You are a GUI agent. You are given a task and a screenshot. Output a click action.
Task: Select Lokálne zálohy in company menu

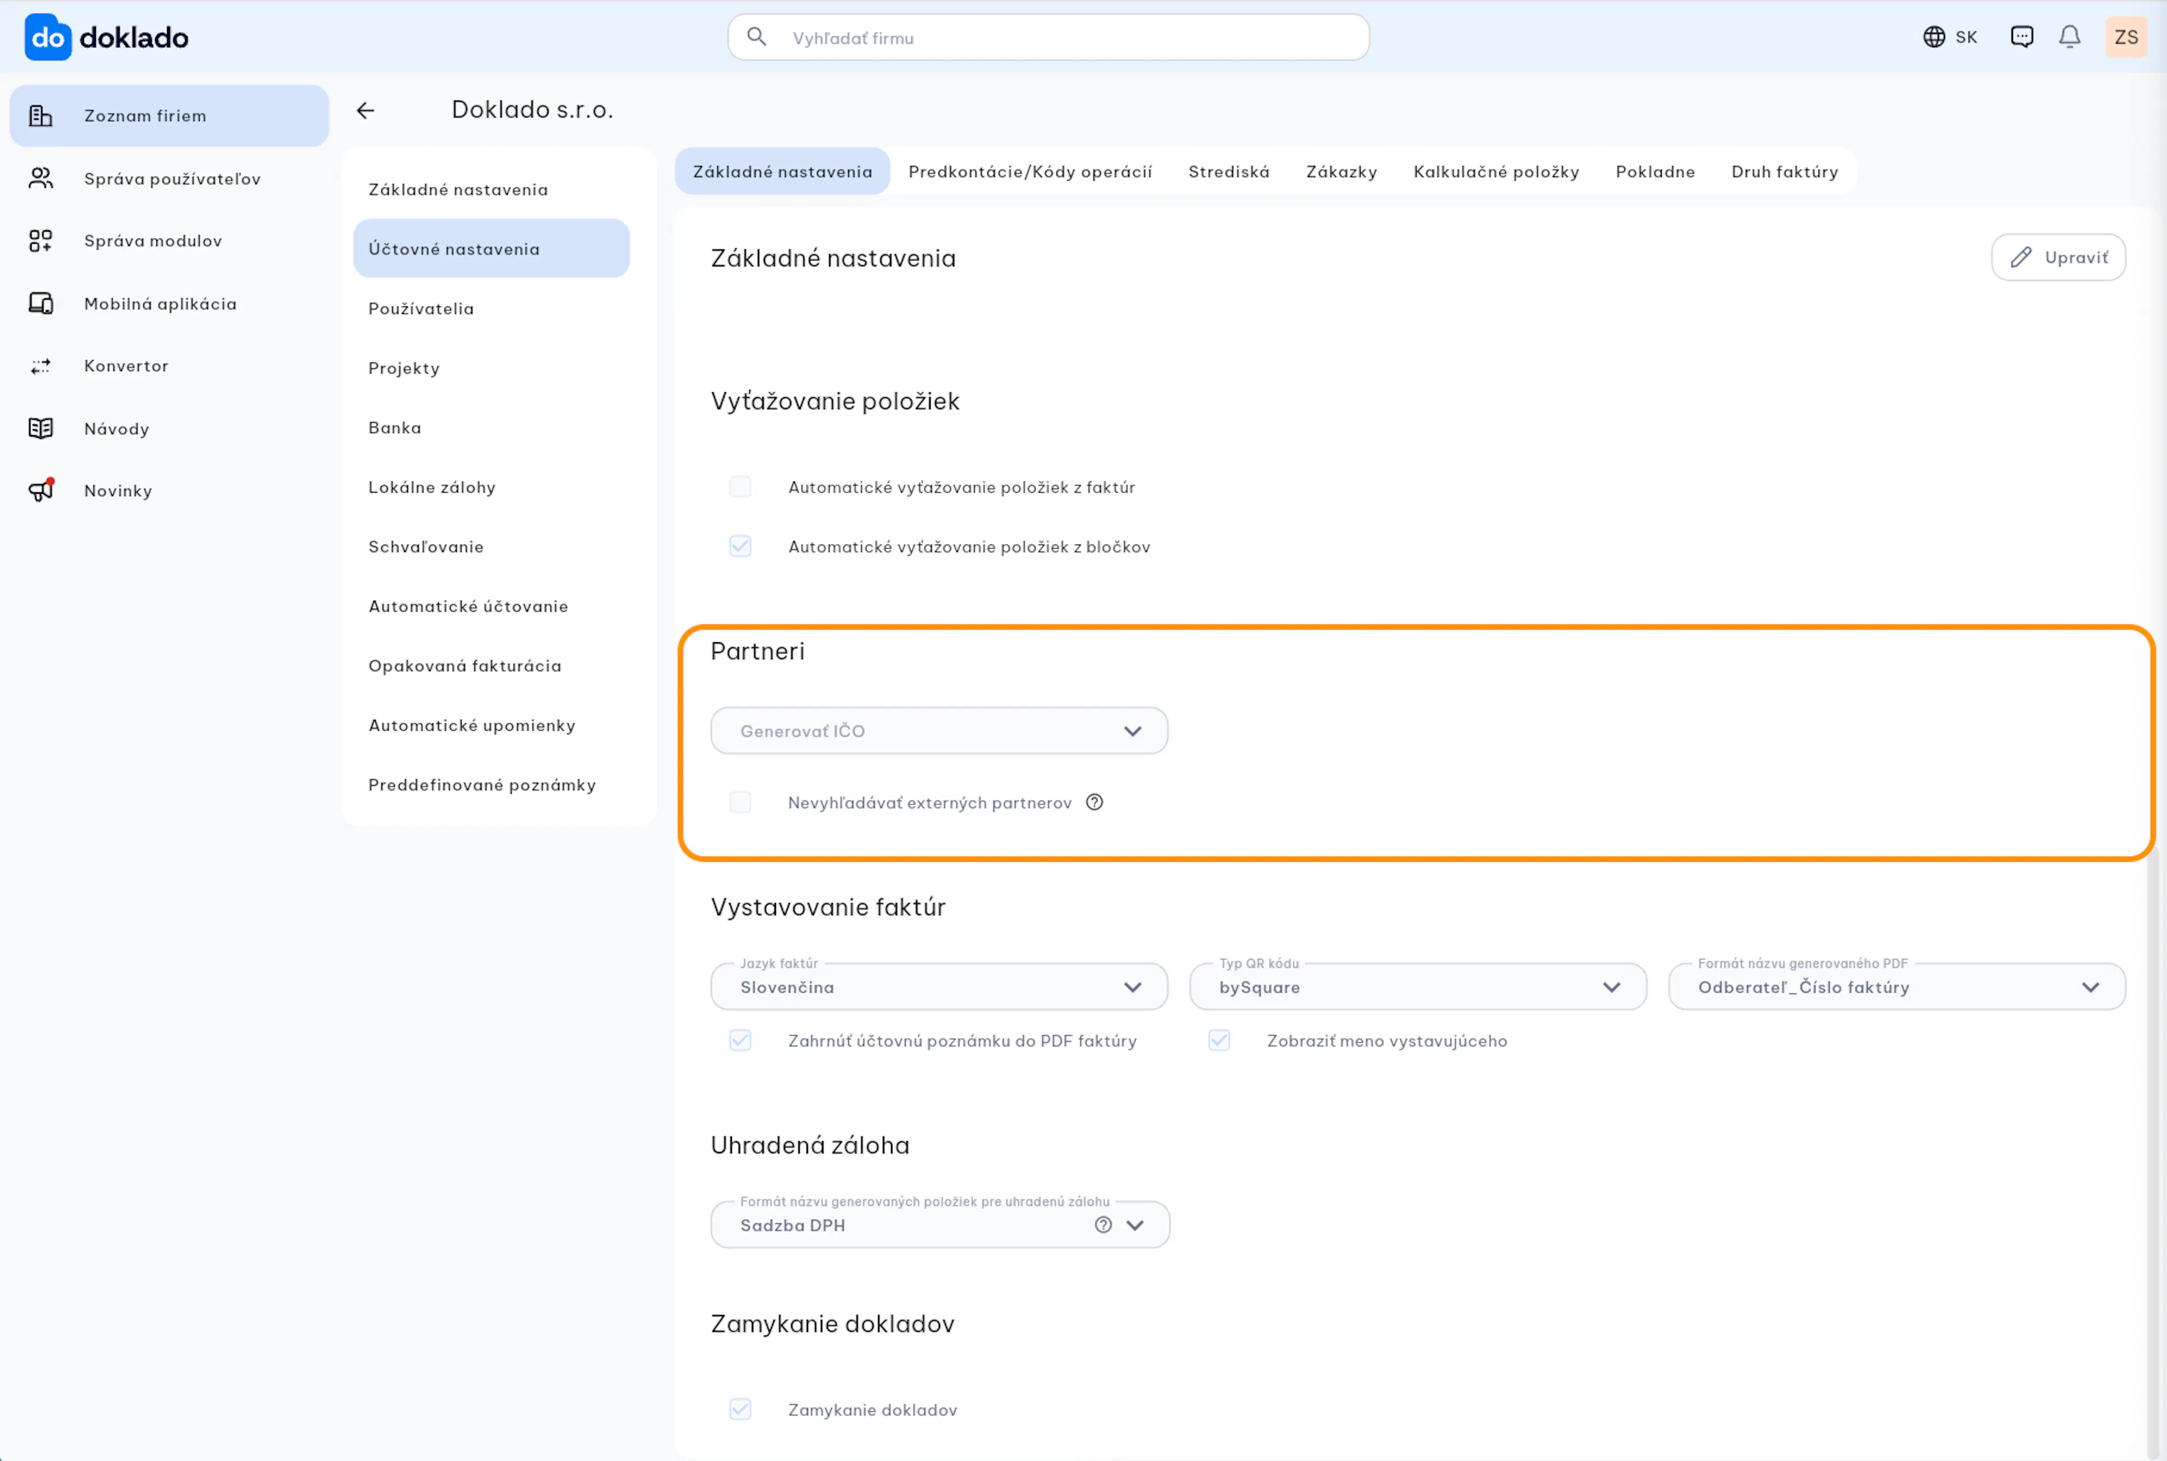[x=492, y=488]
